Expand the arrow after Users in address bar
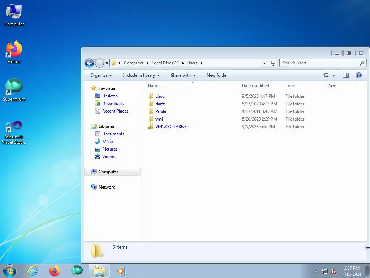Viewport: 370px width, 278px height. coord(202,63)
